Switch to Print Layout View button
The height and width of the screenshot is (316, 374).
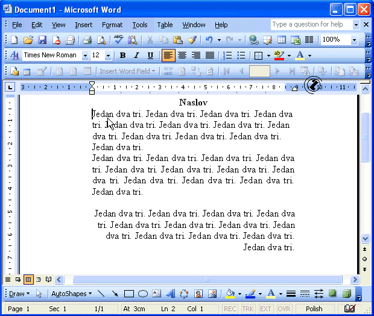click(x=28, y=279)
